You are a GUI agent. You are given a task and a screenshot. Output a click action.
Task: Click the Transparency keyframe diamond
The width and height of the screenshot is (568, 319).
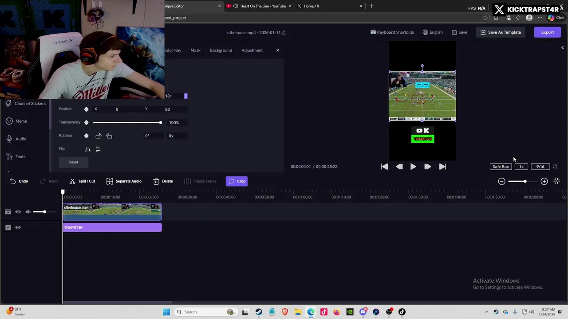pos(86,122)
